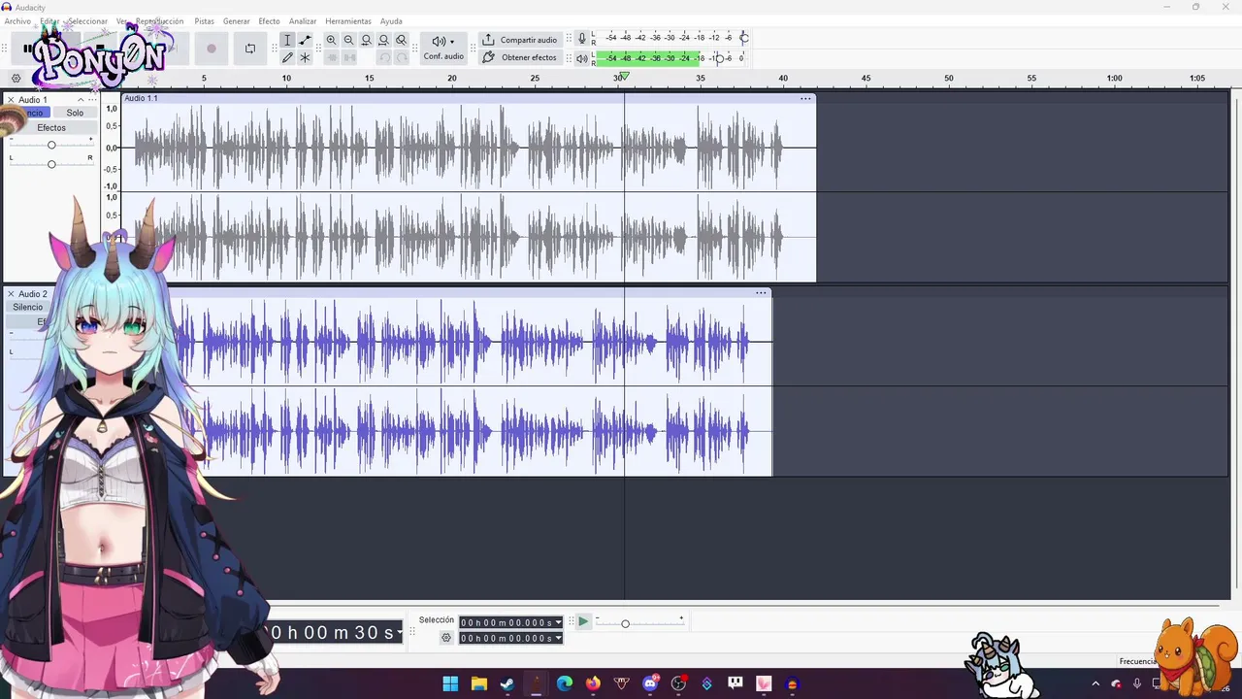This screenshot has width=1242, height=699.
Task: Open the Herramientas menu
Action: pos(348,21)
